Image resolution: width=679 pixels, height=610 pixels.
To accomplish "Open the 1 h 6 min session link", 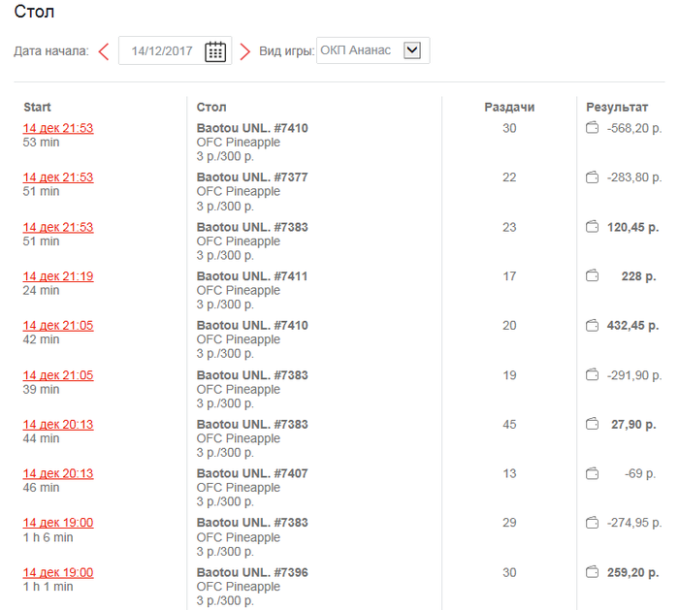I will (x=58, y=524).
